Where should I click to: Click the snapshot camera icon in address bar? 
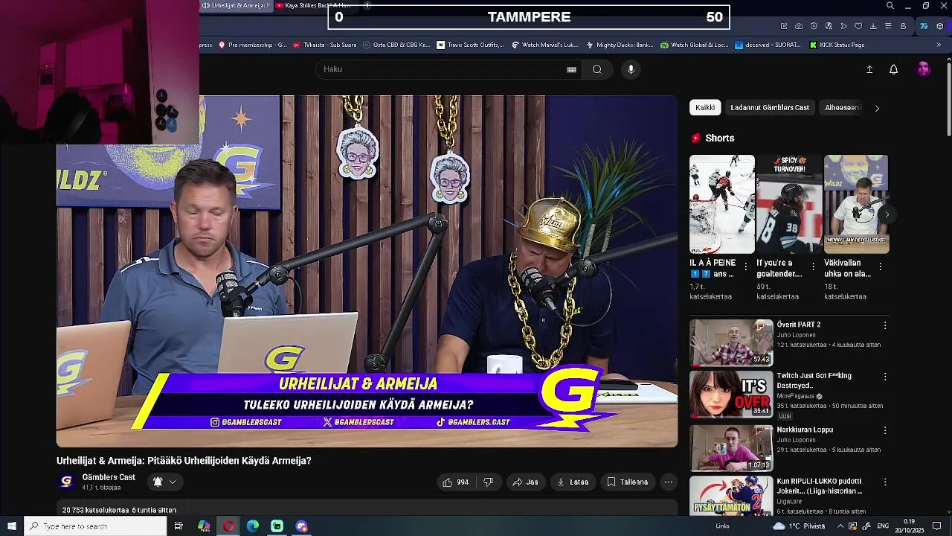point(798,26)
